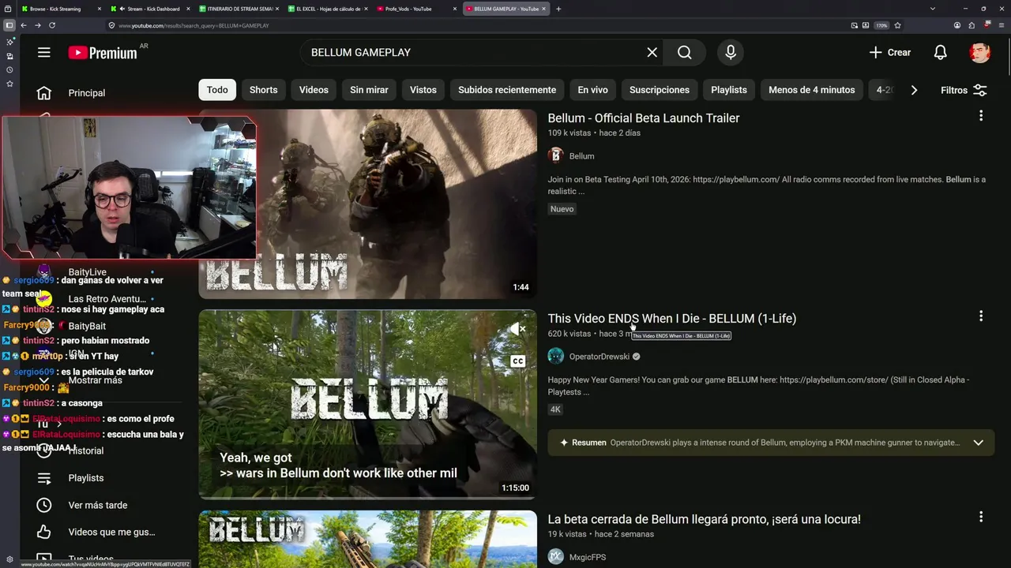Open the Crear upload menu
Viewport: 1011px width, 568px height.
tap(890, 52)
